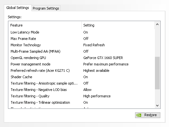Switch to the Global Settings tab
The image size is (169, 127).
18,8
